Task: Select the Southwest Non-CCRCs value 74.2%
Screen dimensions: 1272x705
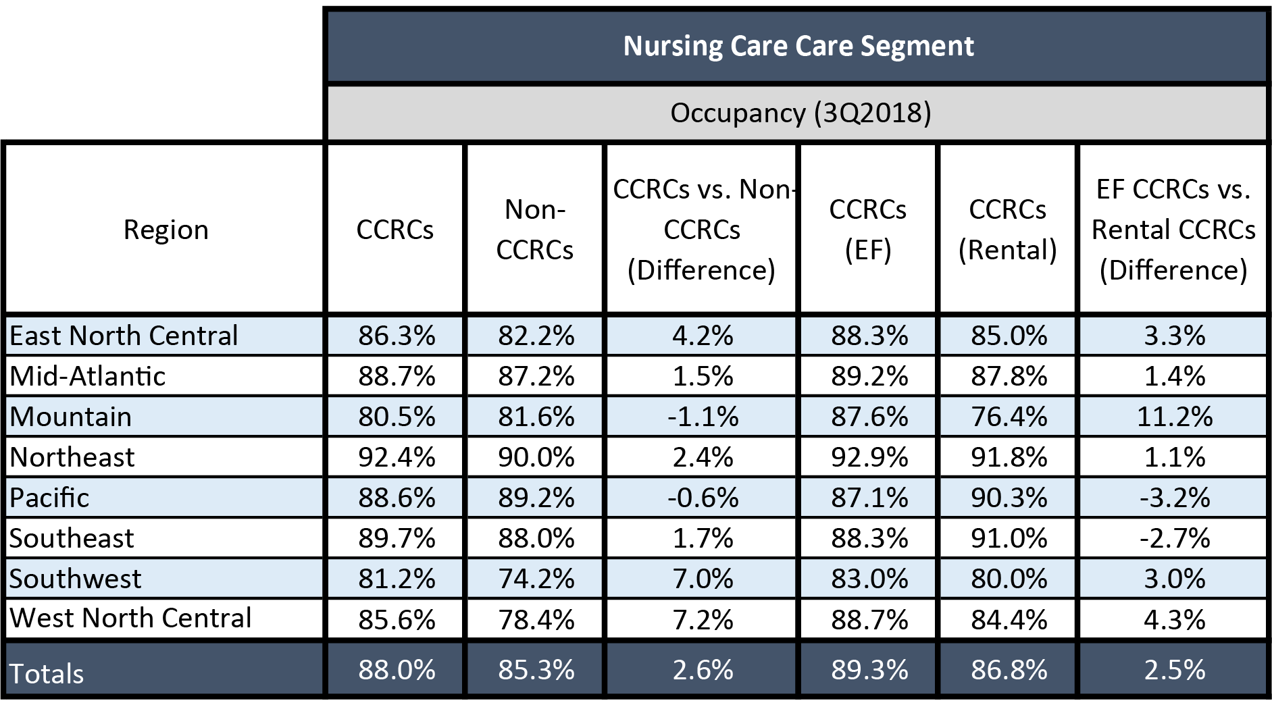Action: [x=534, y=579]
